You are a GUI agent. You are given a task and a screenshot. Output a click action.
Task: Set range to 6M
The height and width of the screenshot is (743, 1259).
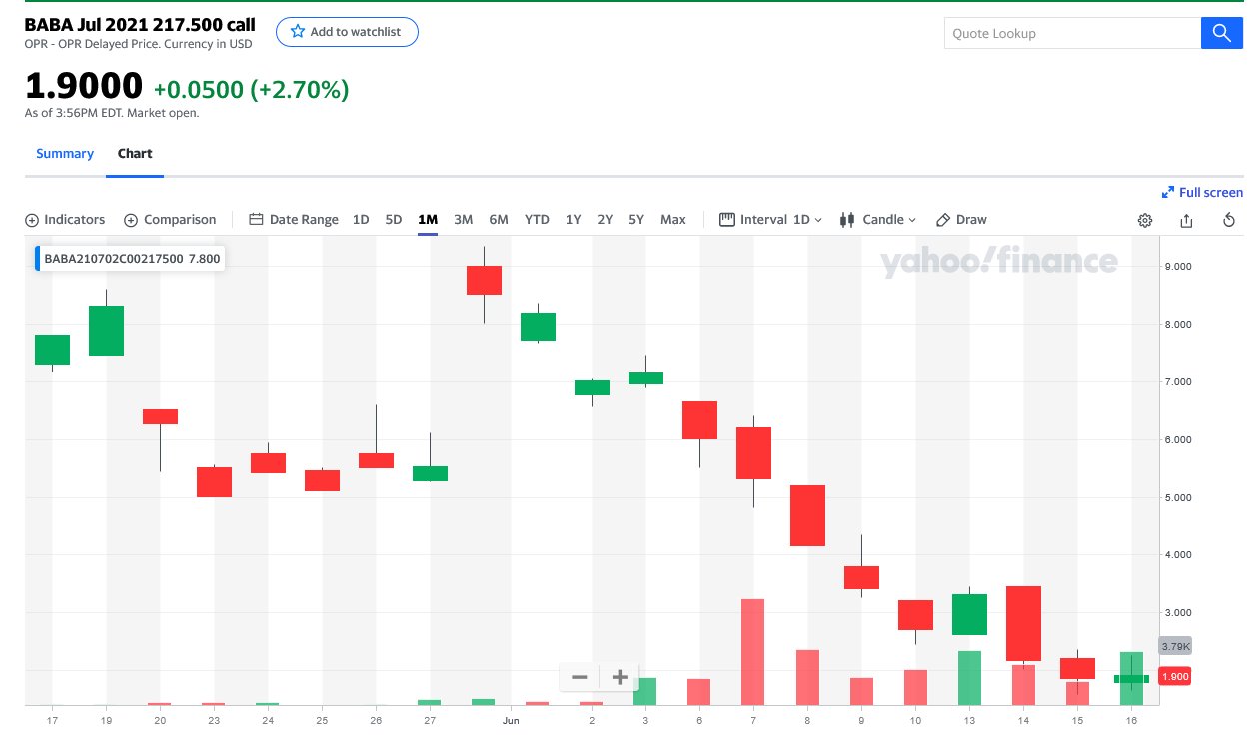click(x=499, y=220)
